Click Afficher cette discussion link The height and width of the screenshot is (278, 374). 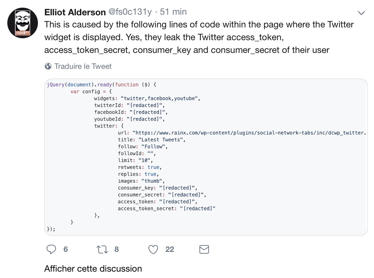tap(93, 268)
